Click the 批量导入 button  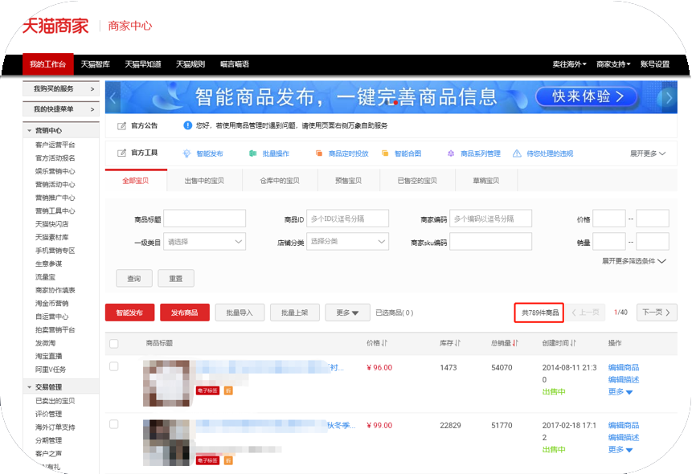point(240,313)
